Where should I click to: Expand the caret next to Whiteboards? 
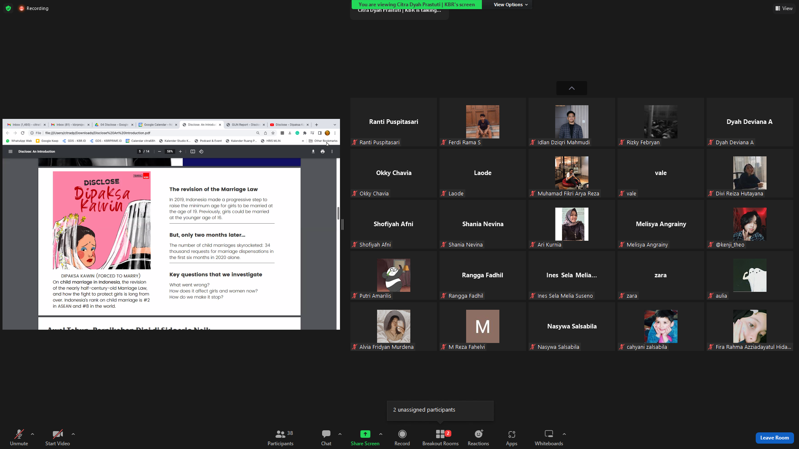coord(564,434)
